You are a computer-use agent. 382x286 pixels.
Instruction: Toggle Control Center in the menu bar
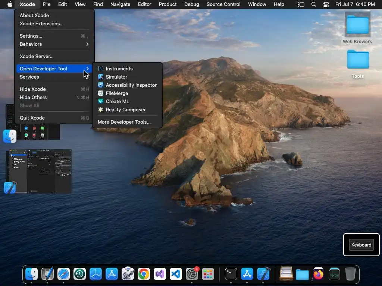(326, 4)
